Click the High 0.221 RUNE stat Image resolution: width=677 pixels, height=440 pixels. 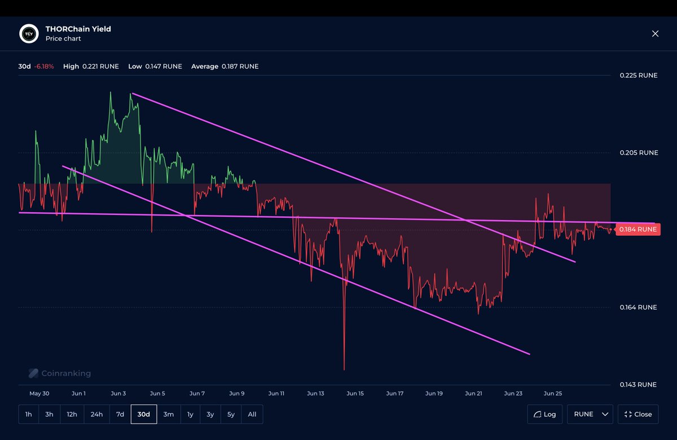(91, 67)
